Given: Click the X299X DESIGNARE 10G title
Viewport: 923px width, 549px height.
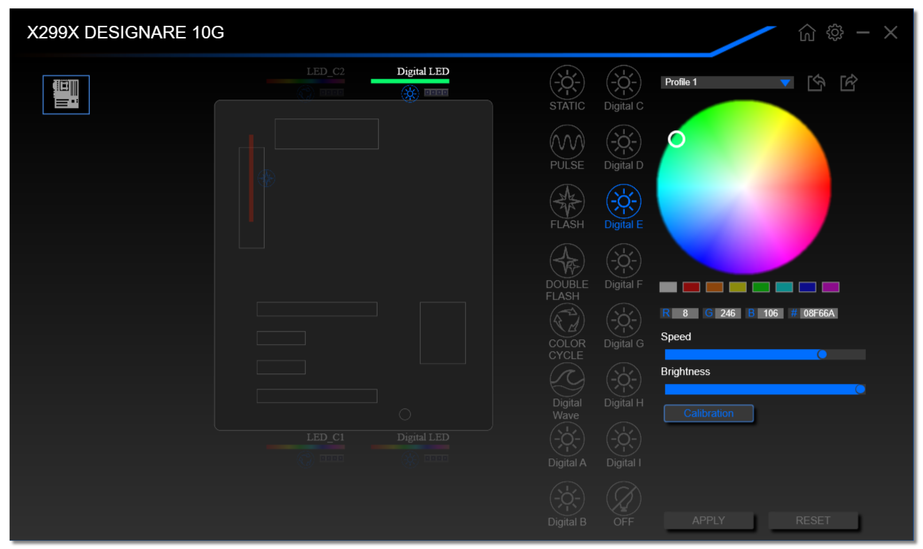Looking at the screenshot, I should pyautogui.click(x=125, y=33).
